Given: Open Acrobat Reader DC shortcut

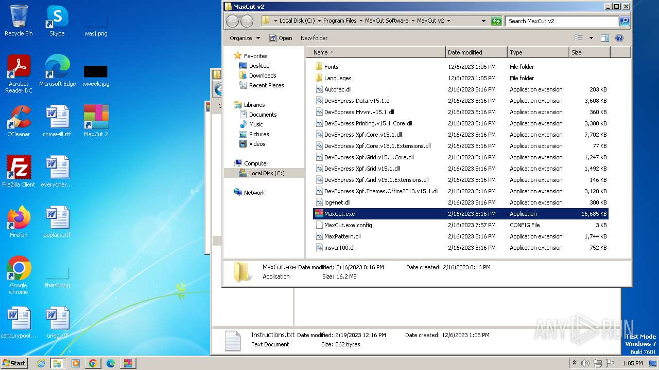Looking at the screenshot, I should click(x=19, y=74).
